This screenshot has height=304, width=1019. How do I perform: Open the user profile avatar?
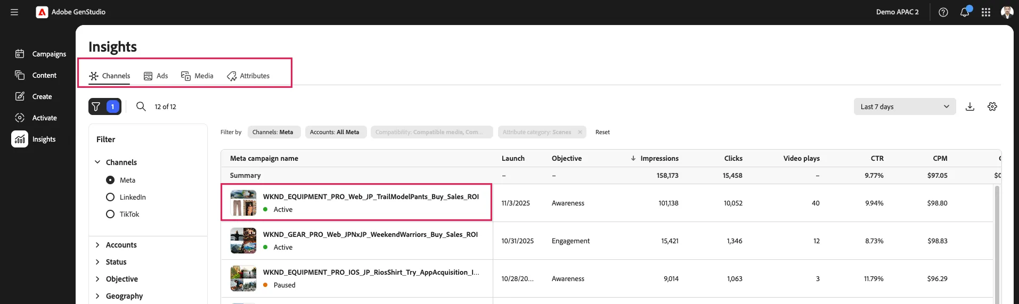click(x=1007, y=12)
